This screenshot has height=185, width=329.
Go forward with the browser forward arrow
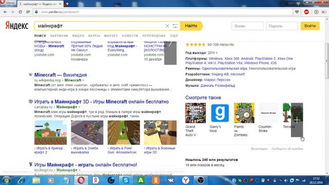click(x=12, y=12)
